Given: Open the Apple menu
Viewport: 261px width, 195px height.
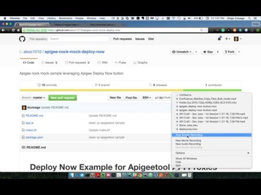Looking at the screenshot, I should (5, 18).
